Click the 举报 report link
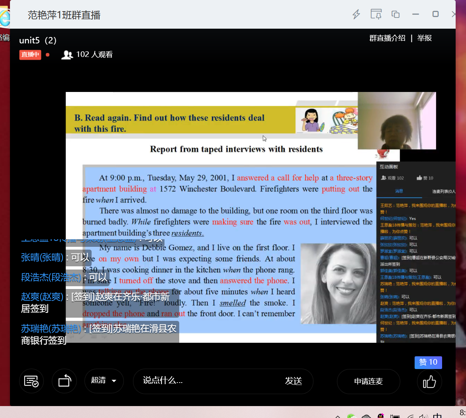 (x=425, y=38)
